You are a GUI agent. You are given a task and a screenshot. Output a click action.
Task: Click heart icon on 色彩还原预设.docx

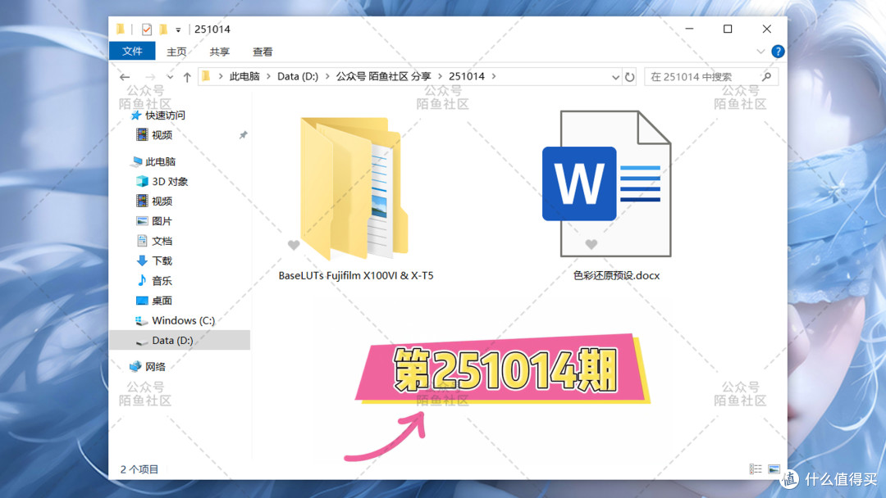(591, 244)
